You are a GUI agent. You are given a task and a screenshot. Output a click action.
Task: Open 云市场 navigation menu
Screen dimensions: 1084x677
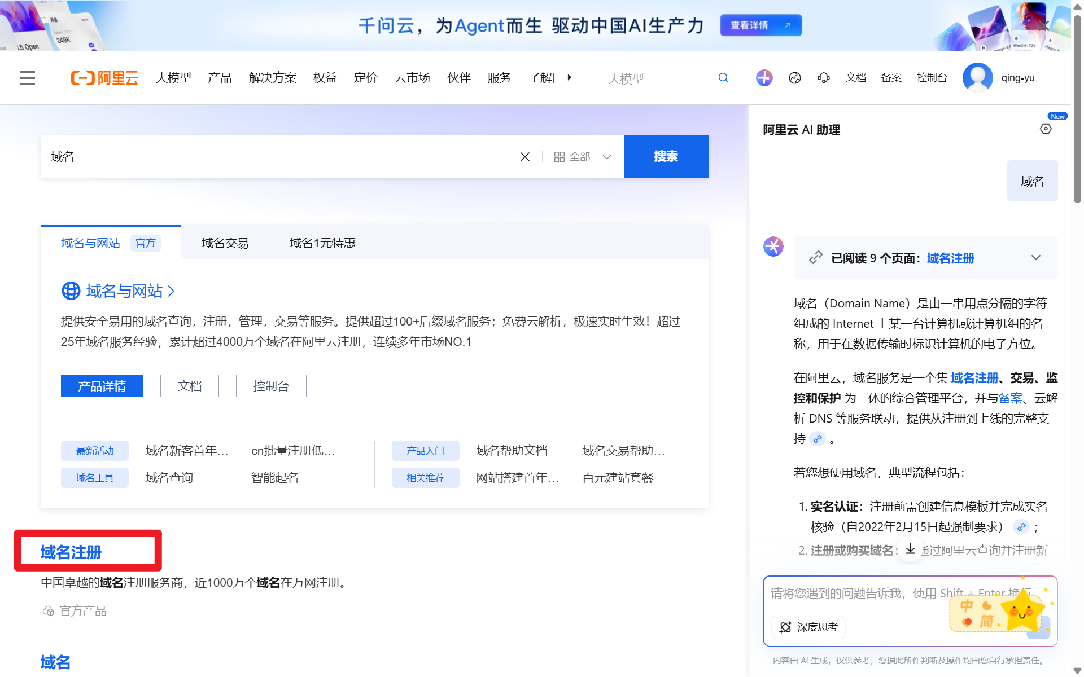(x=413, y=78)
